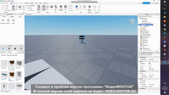Select ServerScriptService in Explorer
Image resolution: width=169 pixels, height=95 pixels.
147,36
